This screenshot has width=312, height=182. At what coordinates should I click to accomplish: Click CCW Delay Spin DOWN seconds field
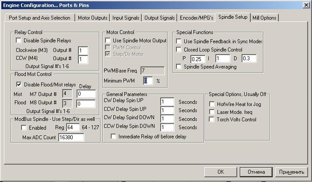pyautogui.click(x=167, y=127)
